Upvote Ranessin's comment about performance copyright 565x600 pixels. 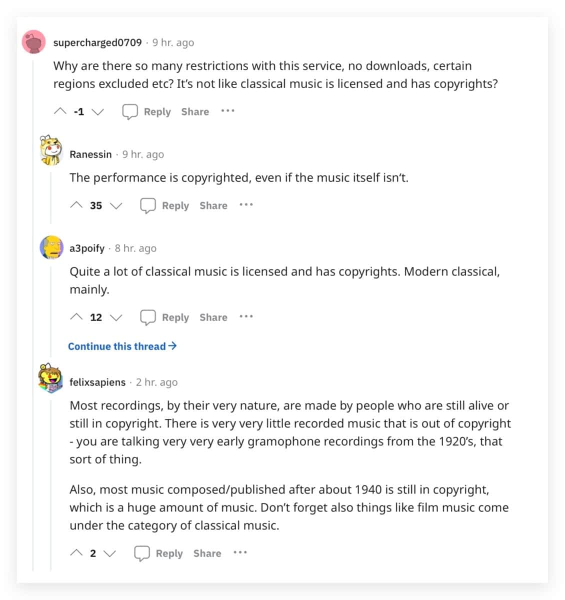[x=76, y=205]
